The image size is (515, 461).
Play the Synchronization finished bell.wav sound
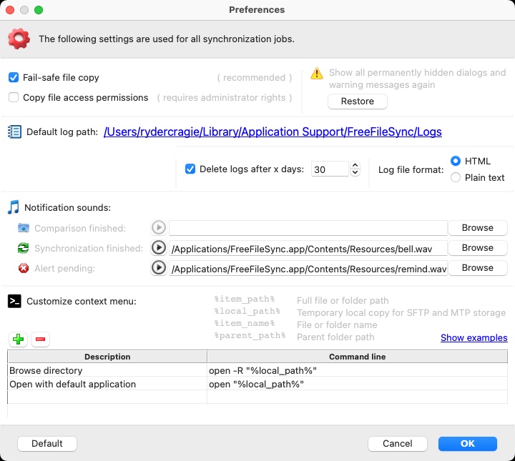click(159, 248)
